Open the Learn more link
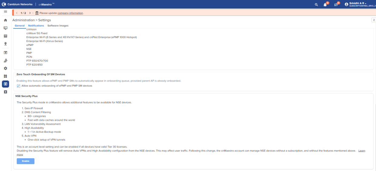The height and width of the screenshot is (171, 376). pos(362,150)
